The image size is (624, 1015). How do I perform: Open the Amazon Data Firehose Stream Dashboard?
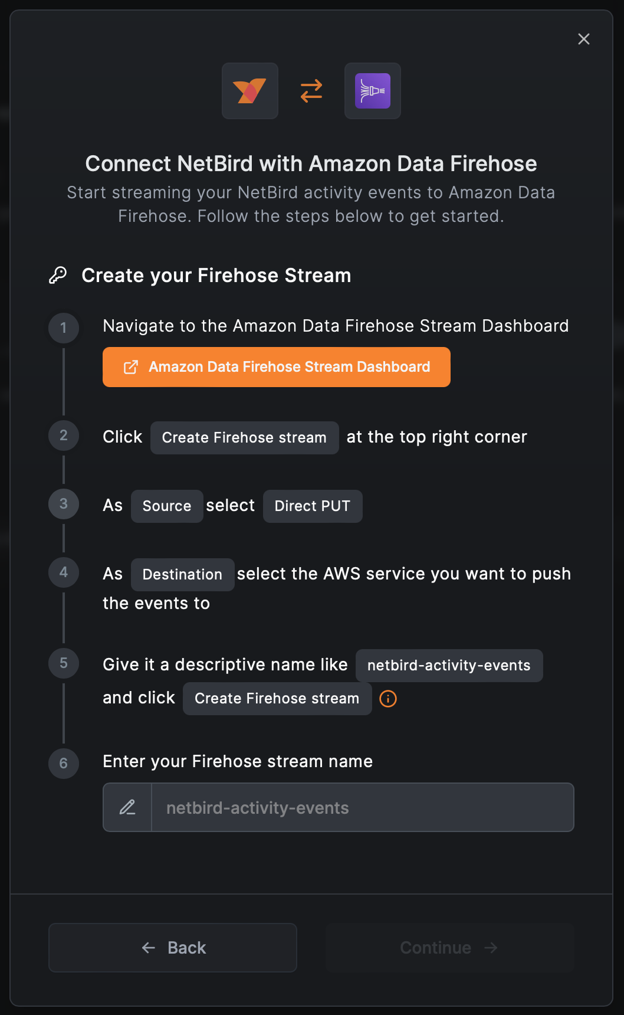pyautogui.click(x=276, y=366)
